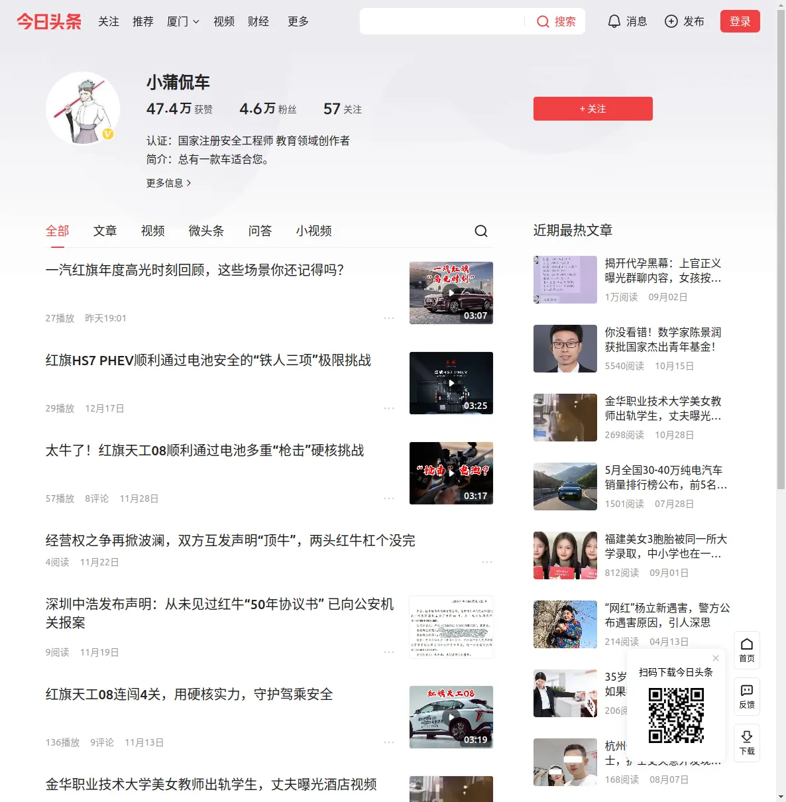The height and width of the screenshot is (802, 786).
Task: Open hot article 福建美女3胞胎
Action: click(x=666, y=546)
